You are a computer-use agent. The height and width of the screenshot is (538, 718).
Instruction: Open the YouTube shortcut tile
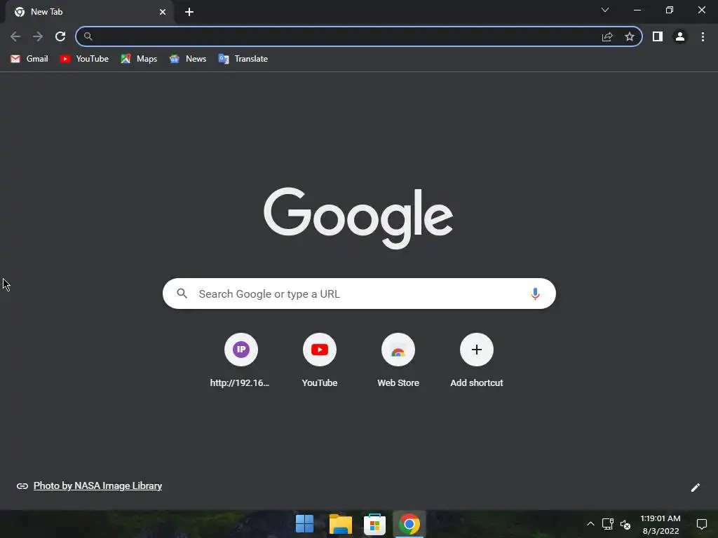pos(320,361)
